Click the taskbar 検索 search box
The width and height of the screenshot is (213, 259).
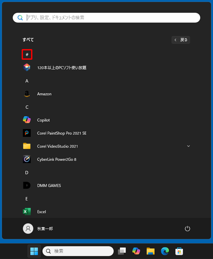[x=78, y=251]
